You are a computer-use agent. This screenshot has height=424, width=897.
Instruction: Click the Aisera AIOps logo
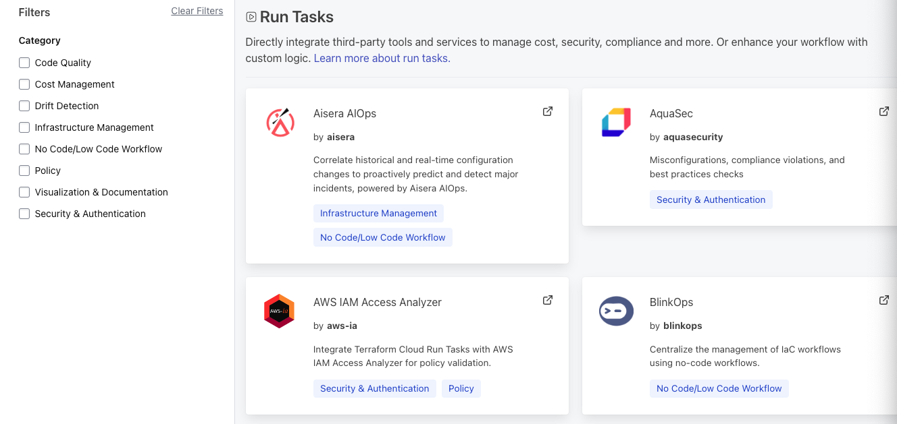(x=279, y=123)
